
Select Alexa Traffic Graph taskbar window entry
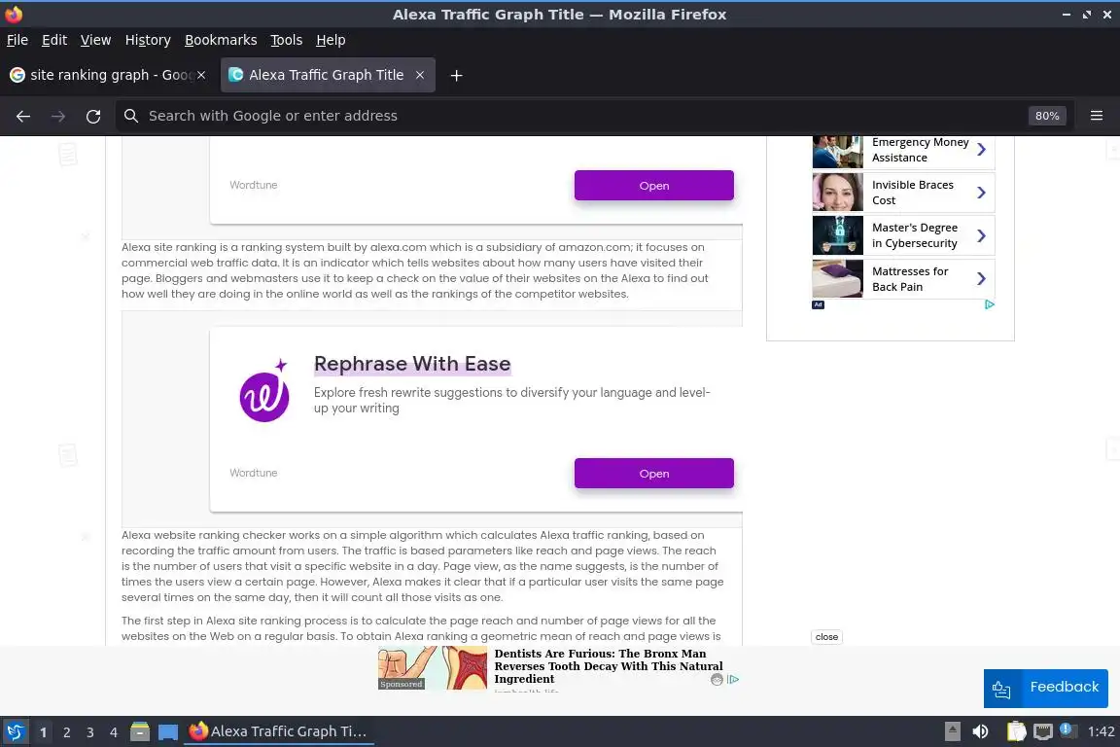pyautogui.click(x=279, y=731)
